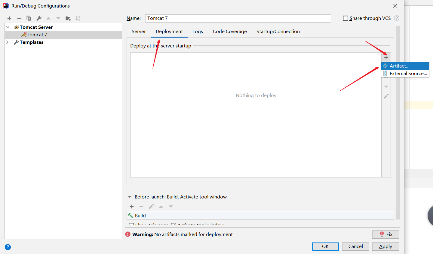Open the Logs tab
This screenshot has width=433, height=254.
(x=198, y=32)
